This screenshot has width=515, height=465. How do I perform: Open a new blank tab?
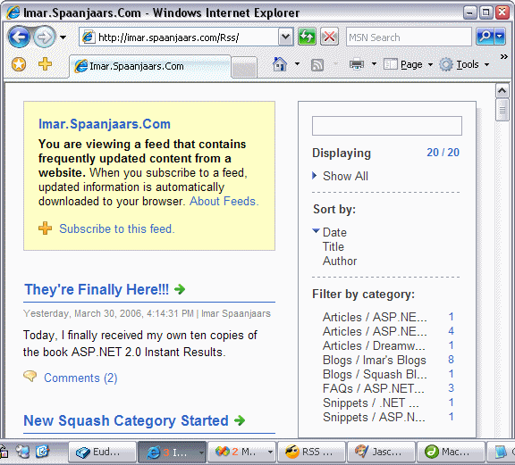244,67
